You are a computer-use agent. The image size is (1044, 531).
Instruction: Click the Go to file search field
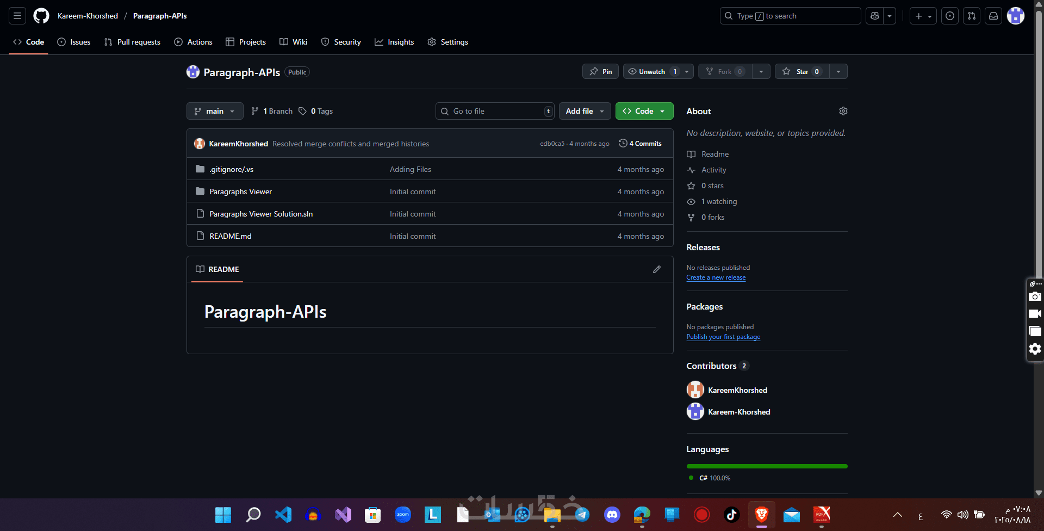coord(495,111)
